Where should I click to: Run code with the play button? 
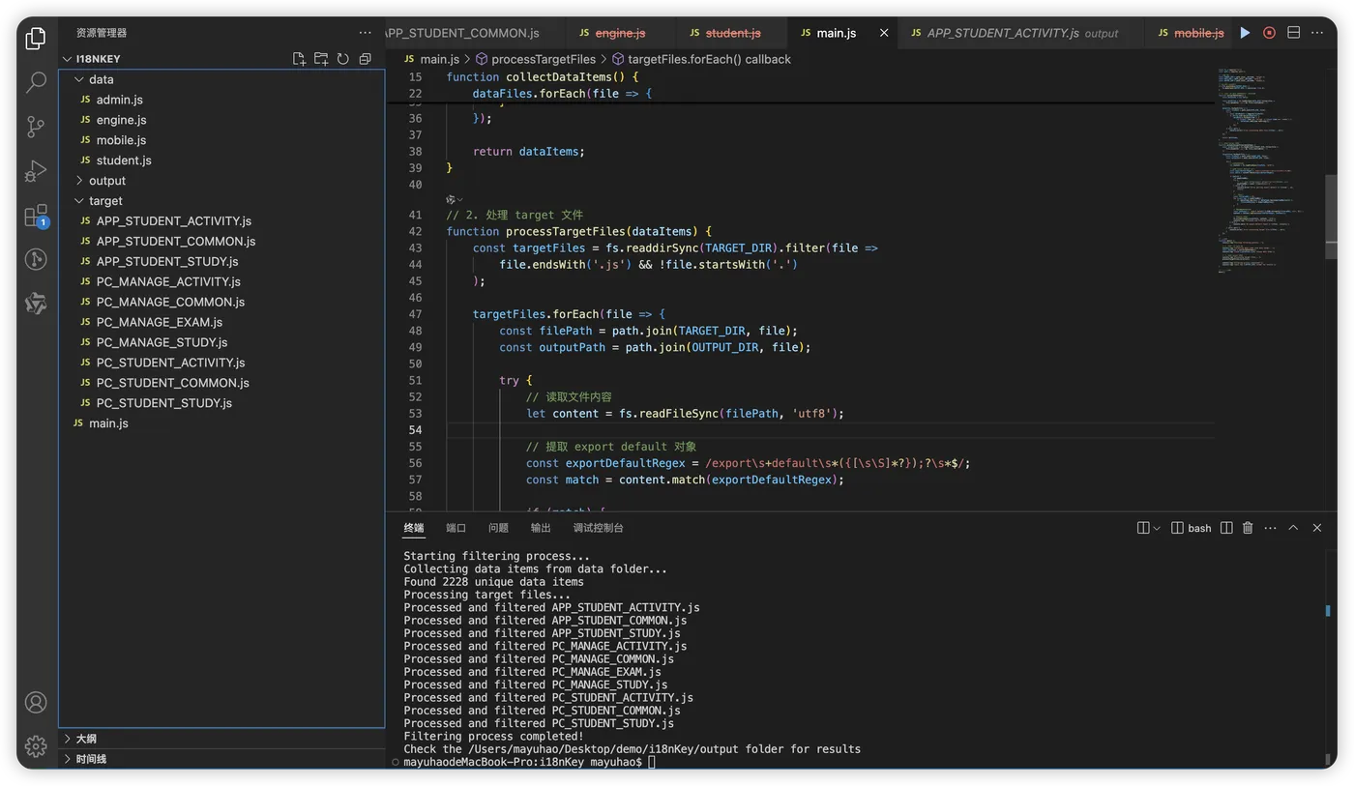[1245, 33]
